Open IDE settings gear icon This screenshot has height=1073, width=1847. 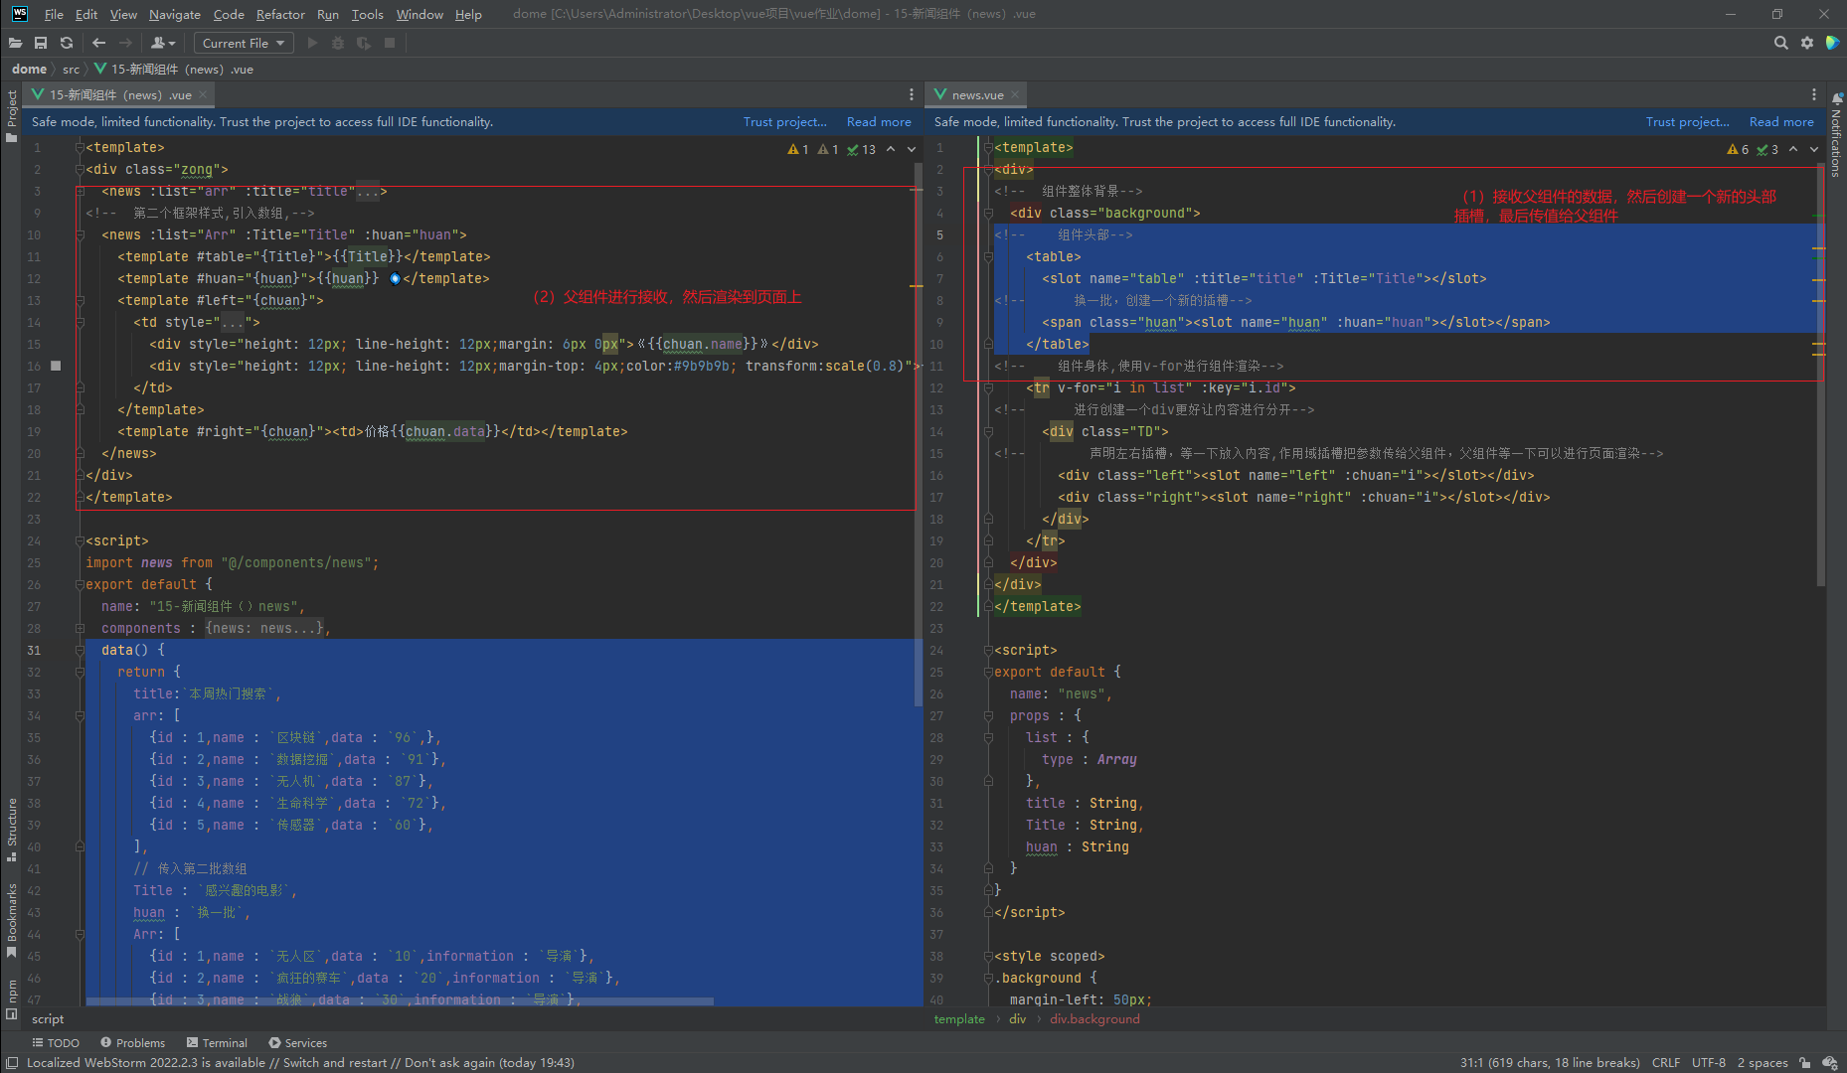[x=1807, y=43]
